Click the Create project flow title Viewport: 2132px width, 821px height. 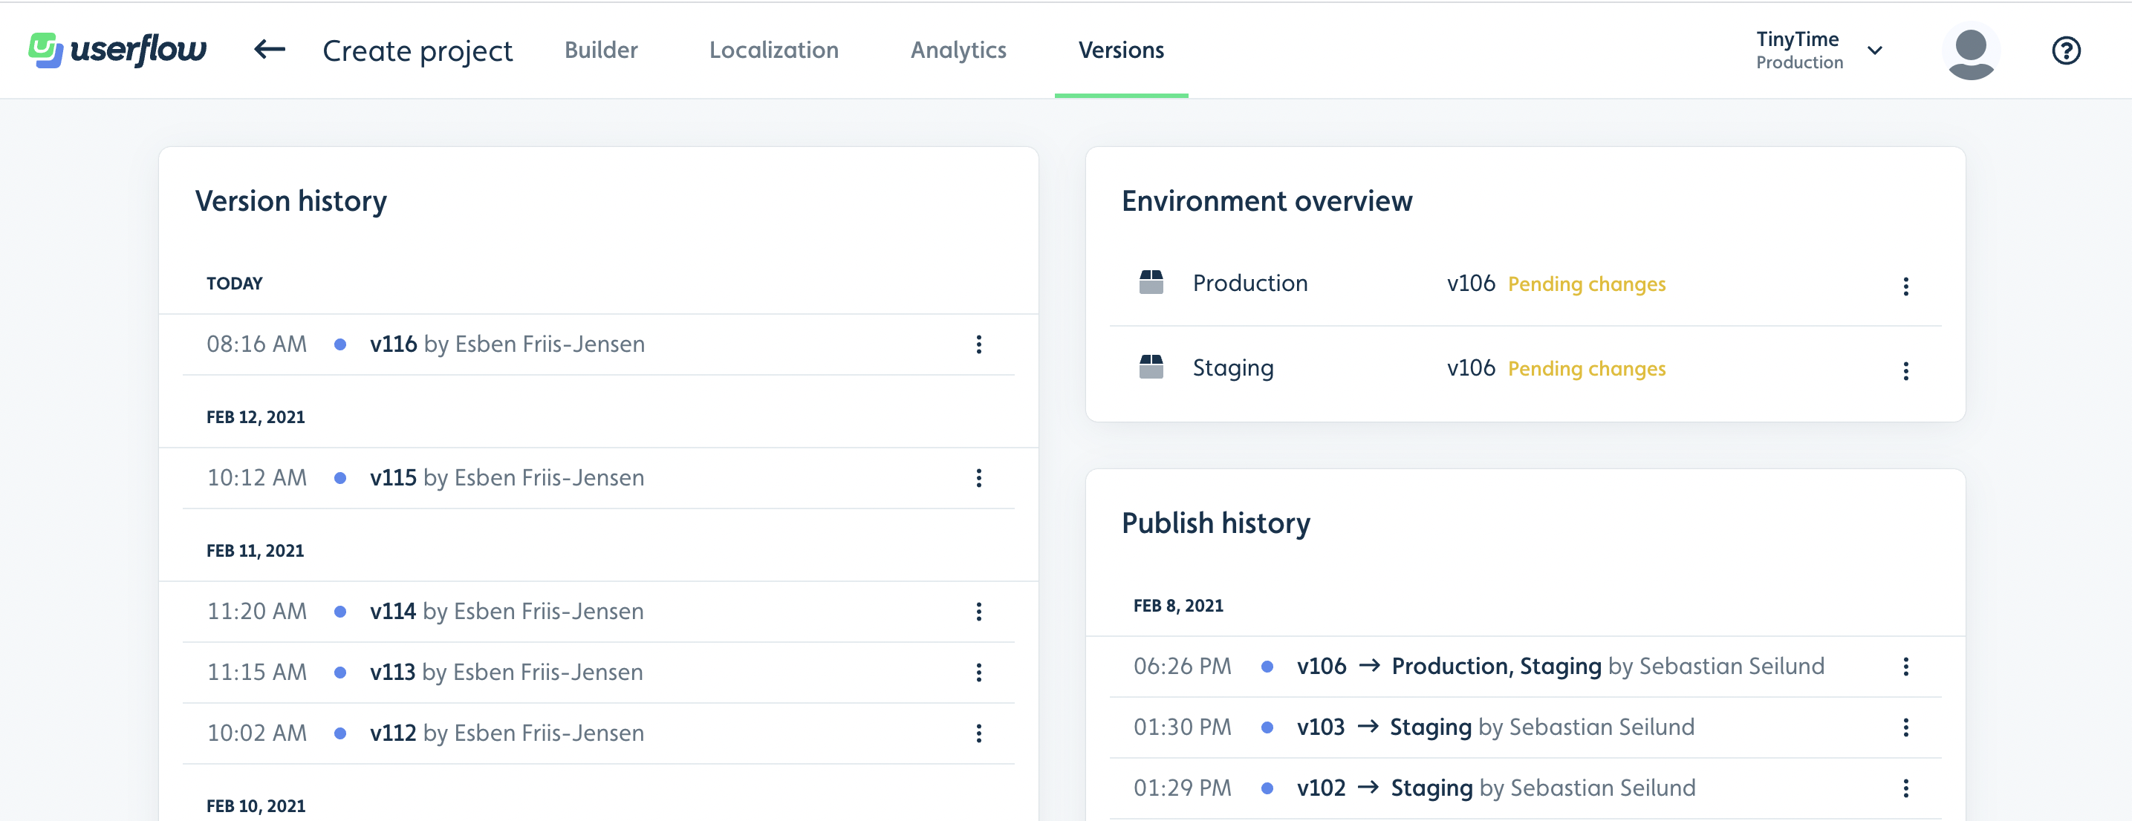coord(417,51)
